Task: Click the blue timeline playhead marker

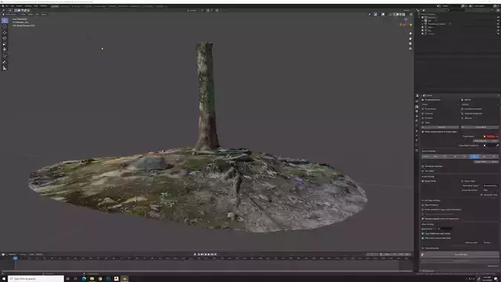Action: click(15, 258)
